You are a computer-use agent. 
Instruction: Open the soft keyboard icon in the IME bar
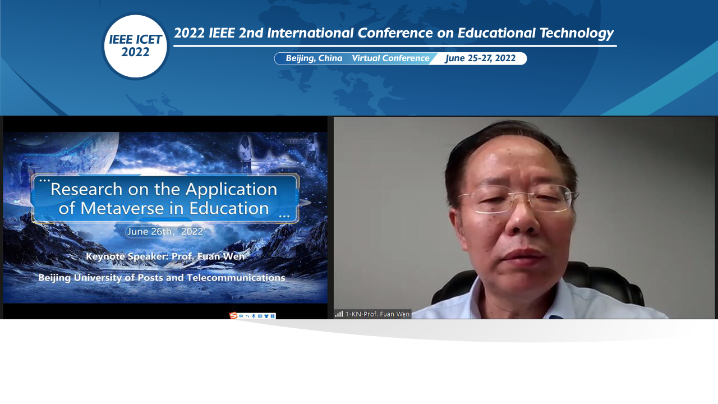(x=260, y=316)
